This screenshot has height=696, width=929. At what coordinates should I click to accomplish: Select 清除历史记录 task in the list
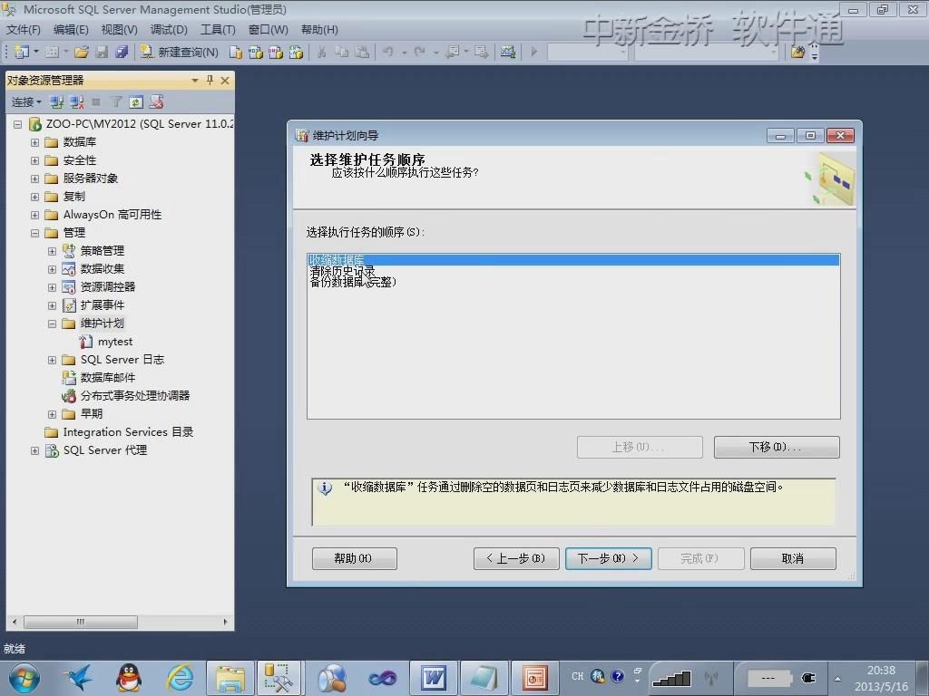click(342, 271)
